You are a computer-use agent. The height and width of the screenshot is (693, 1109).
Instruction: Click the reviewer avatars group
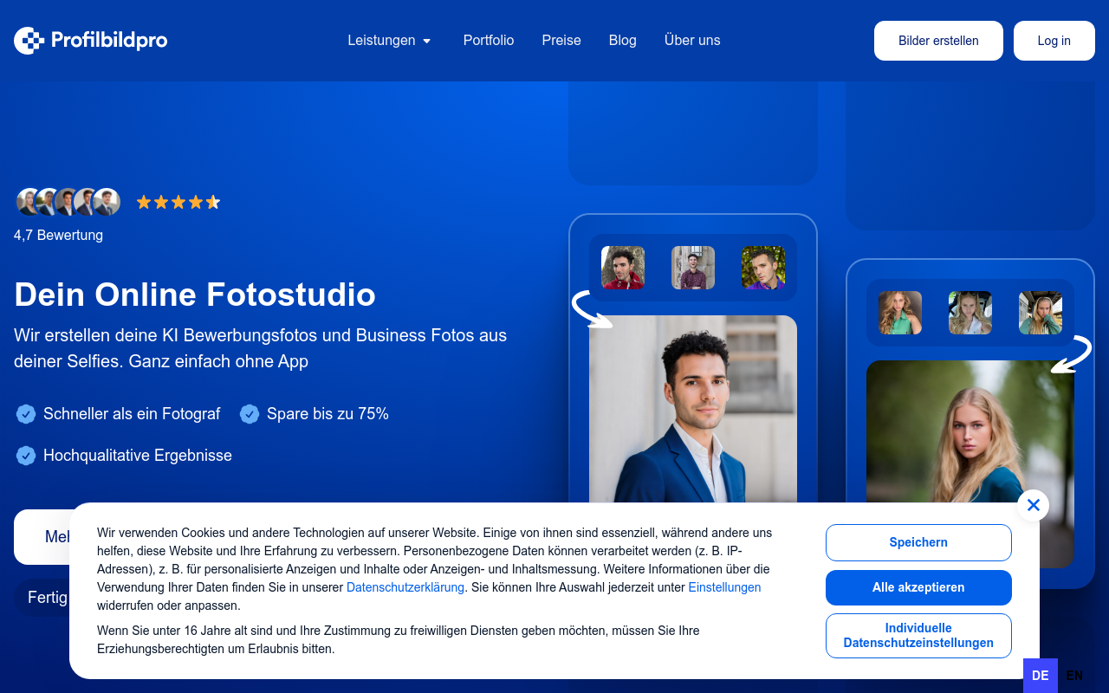pos(68,202)
